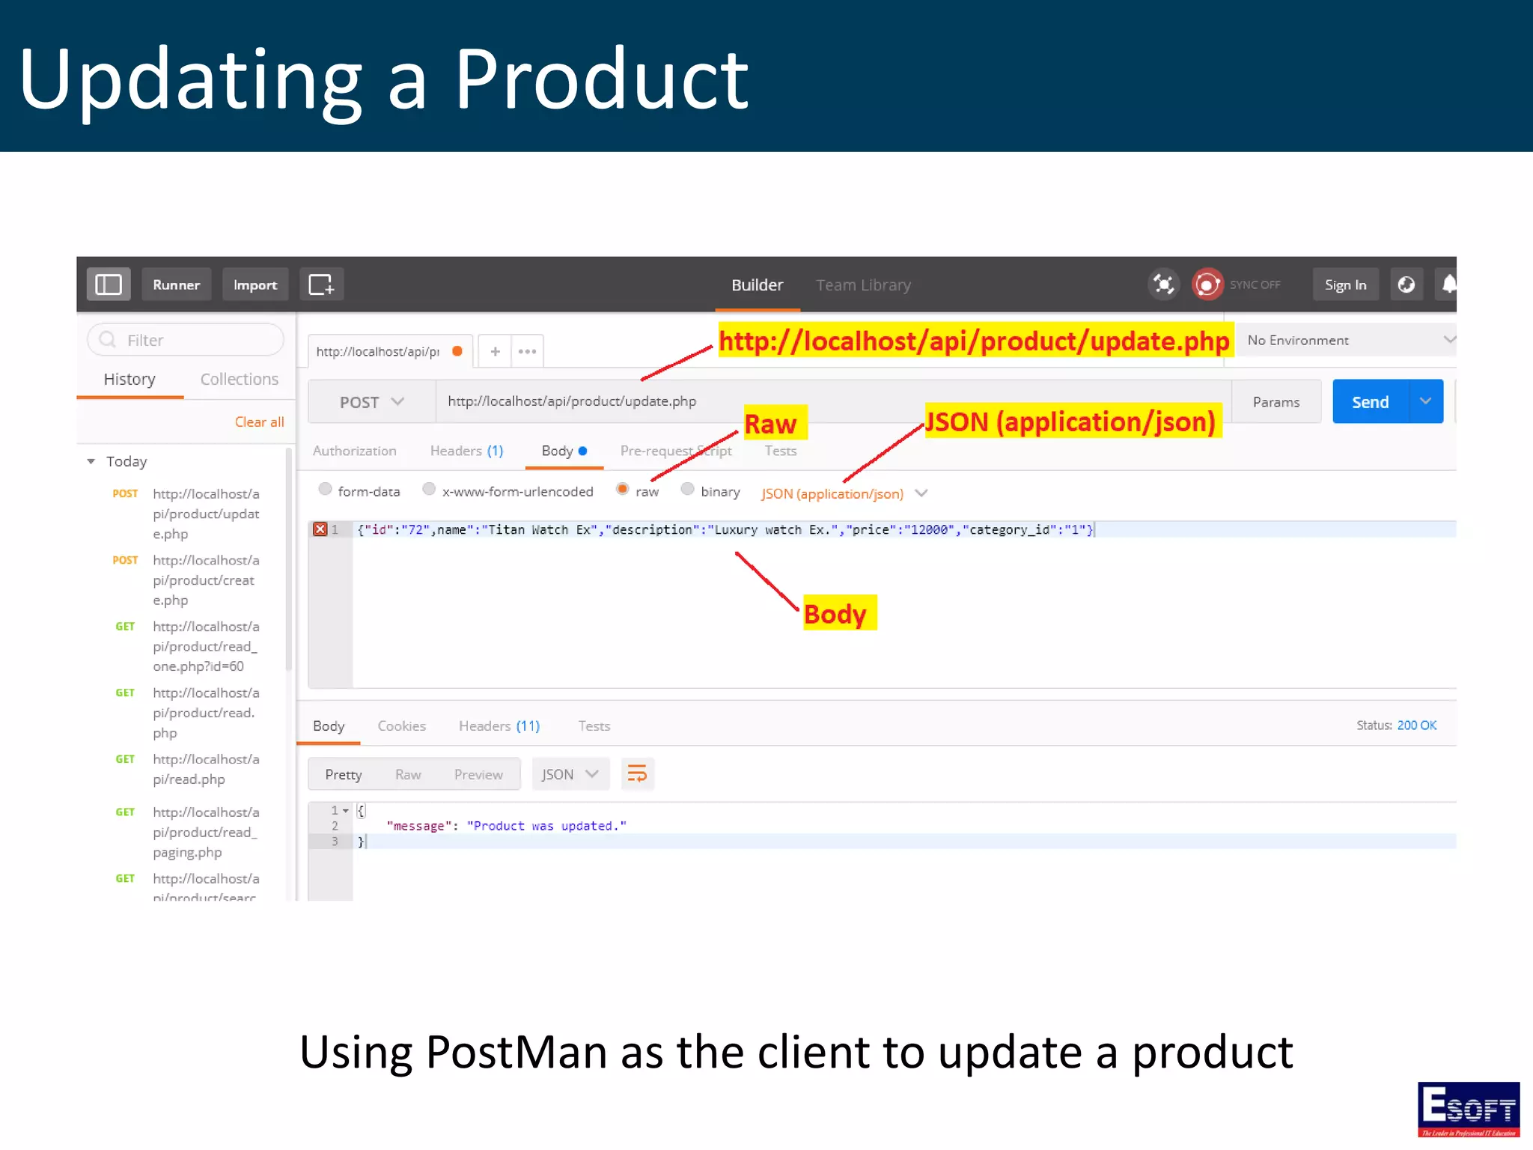The width and height of the screenshot is (1533, 1150).
Task: Open the request Authorization tab
Action: click(354, 451)
